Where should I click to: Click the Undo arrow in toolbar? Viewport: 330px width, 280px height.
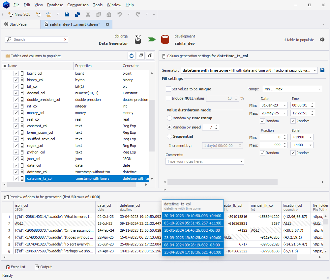click(x=120, y=14)
